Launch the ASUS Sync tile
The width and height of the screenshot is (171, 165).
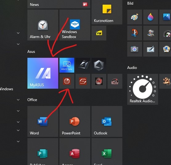point(67,65)
